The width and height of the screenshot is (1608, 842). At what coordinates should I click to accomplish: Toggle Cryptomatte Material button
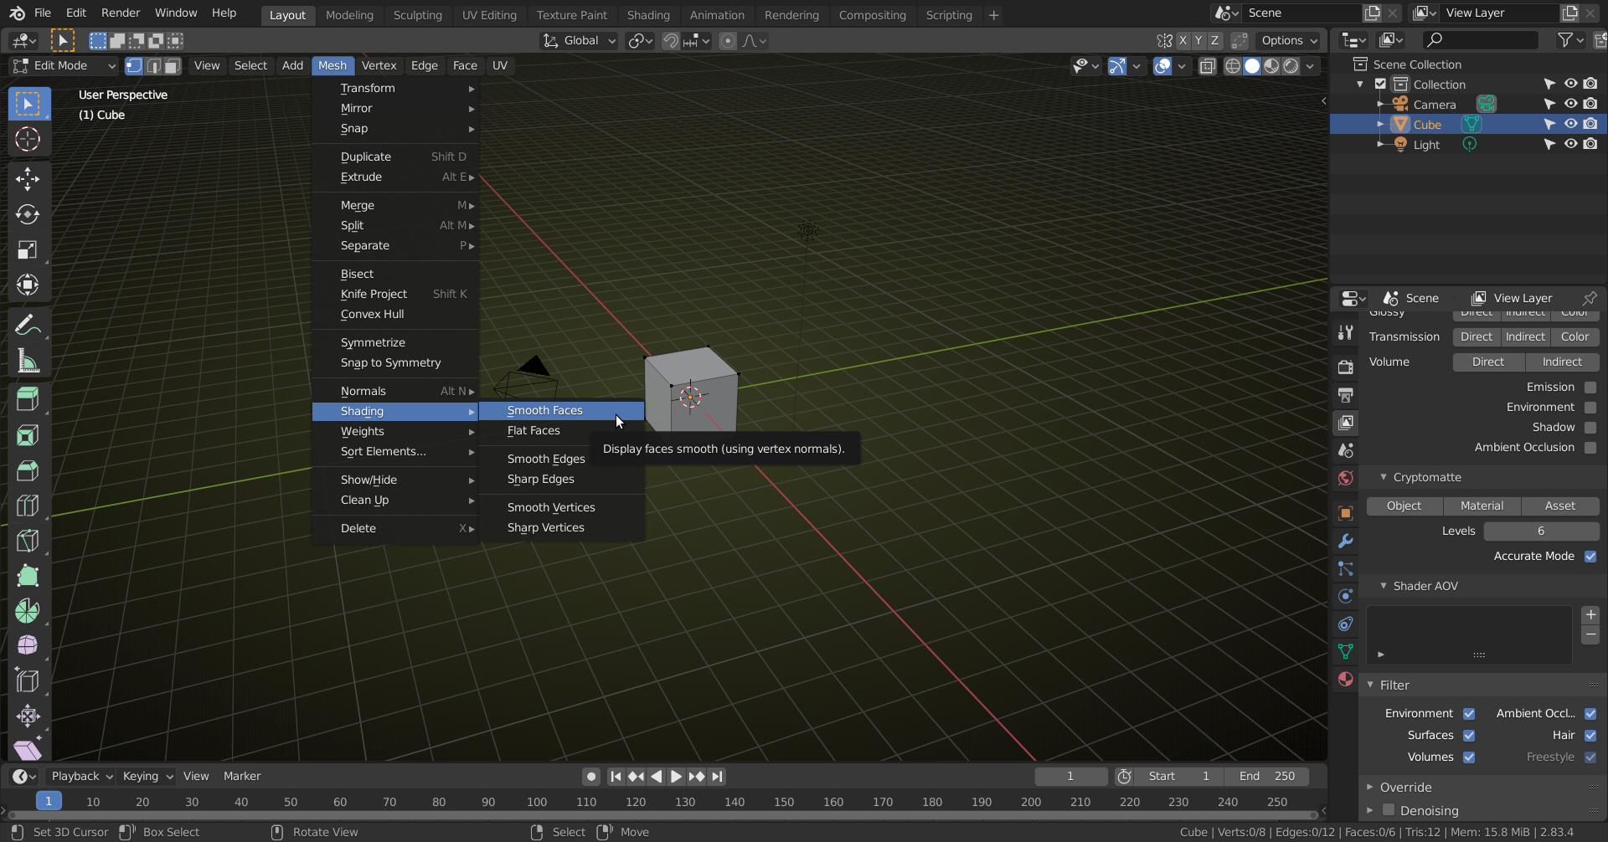point(1482,506)
